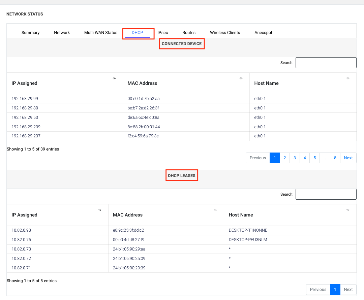Click Next in Connected Device pagination
The image size is (364, 300).
(x=348, y=158)
